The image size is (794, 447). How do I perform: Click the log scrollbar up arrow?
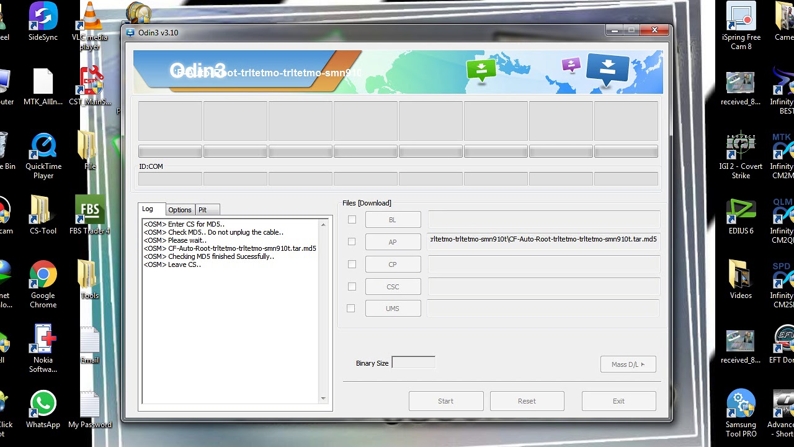pos(323,224)
